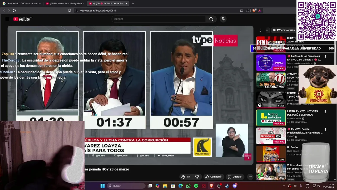Open La Casa de los Famosos 6 link
Viewport: 337px width, 190px height.
point(304,58)
